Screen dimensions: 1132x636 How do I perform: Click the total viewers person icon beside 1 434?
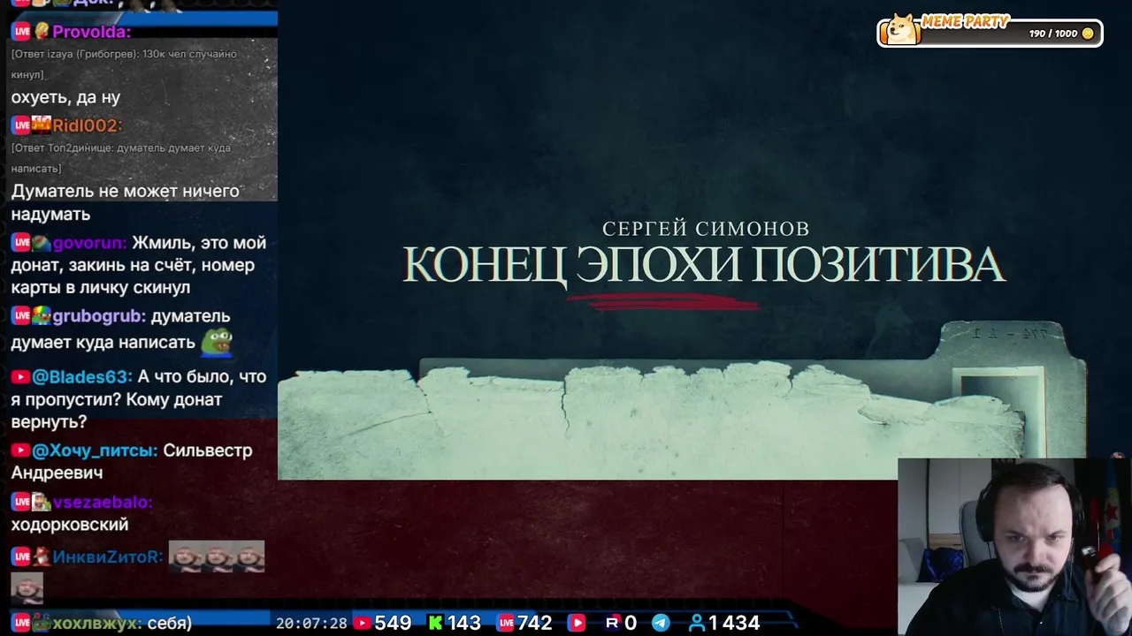697,623
